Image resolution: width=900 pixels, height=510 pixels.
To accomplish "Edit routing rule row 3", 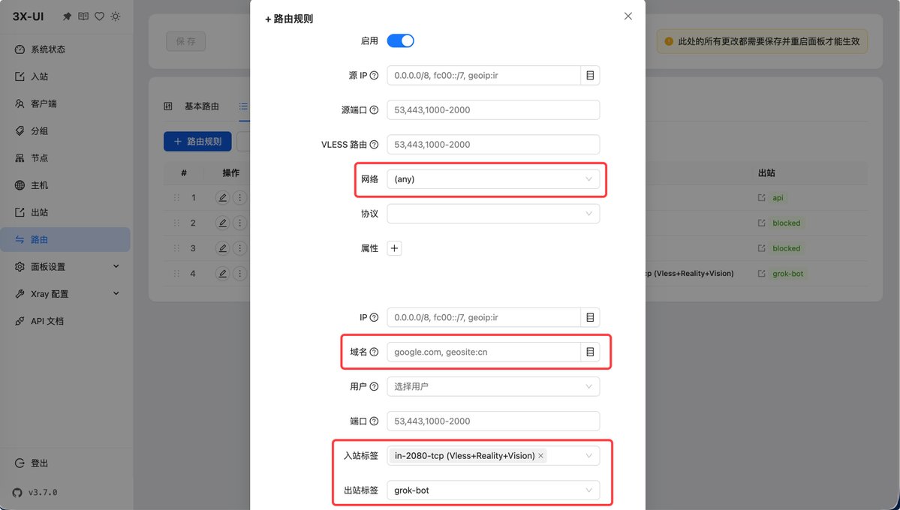I will tap(222, 248).
